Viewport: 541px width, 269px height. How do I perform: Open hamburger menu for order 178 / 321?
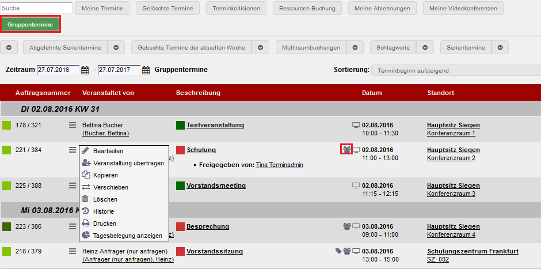72,125
